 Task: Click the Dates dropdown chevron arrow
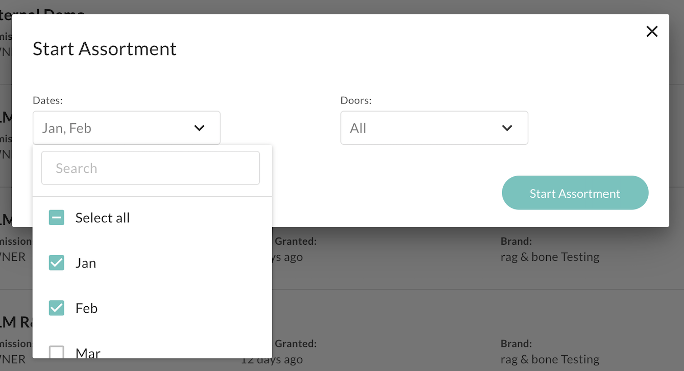click(199, 128)
